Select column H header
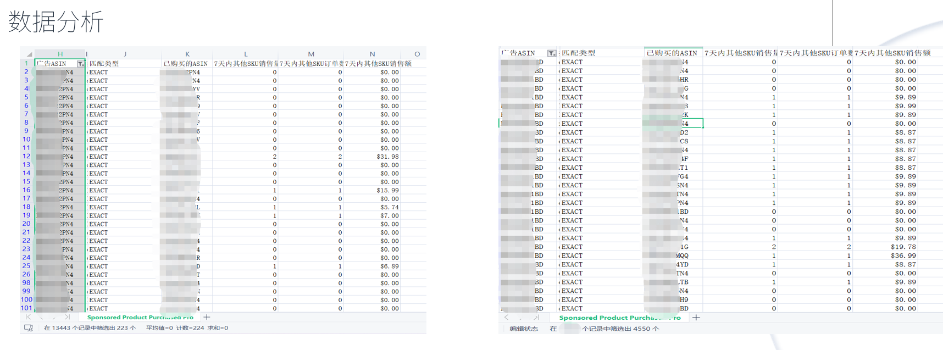943x350 pixels. (x=60, y=54)
